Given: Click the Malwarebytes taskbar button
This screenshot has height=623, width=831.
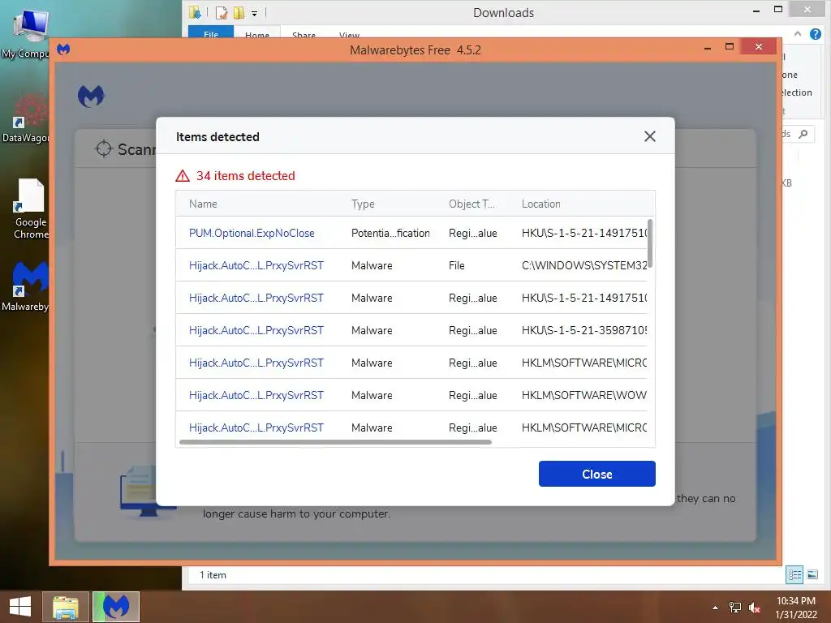Looking at the screenshot, I should tap(116, 607).
